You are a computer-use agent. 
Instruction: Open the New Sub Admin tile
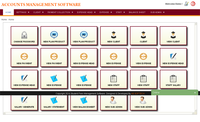[114, 103]
